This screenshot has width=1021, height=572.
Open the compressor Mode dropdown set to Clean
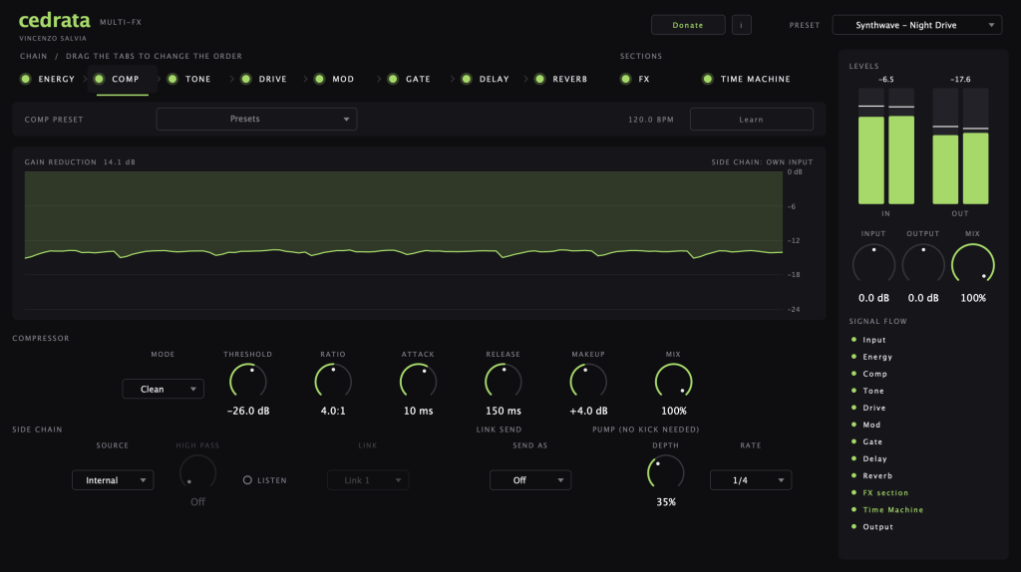163,390
